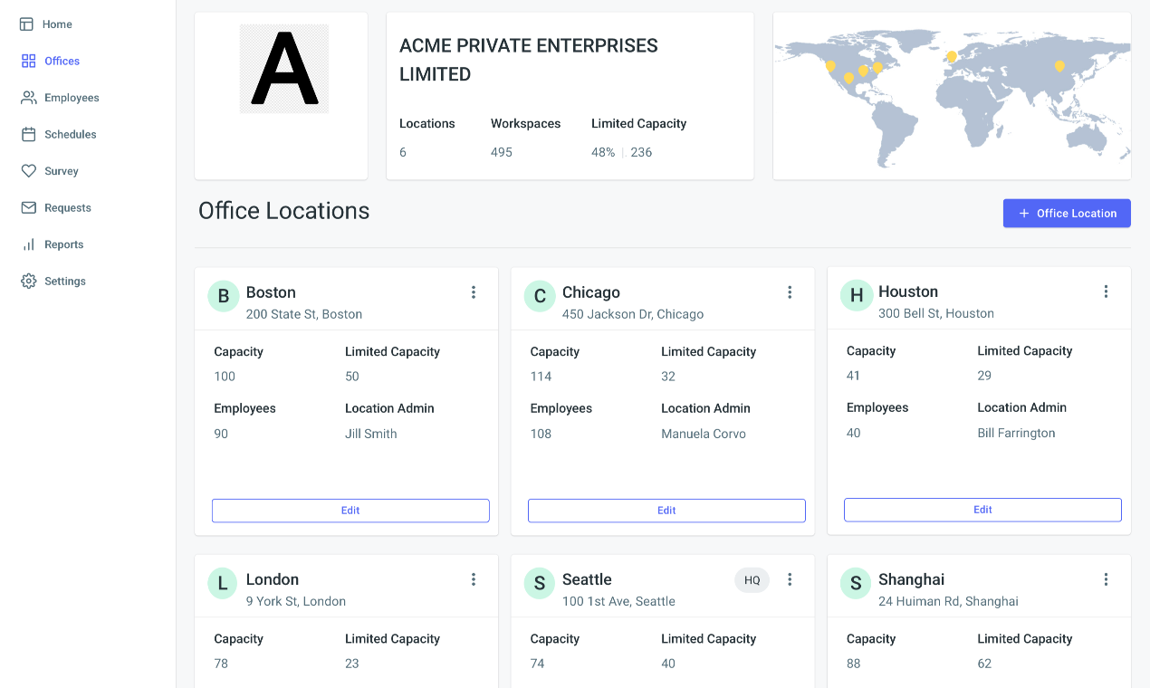
Task: Open Boston card's three-dot menu
Action: [473, 292]
